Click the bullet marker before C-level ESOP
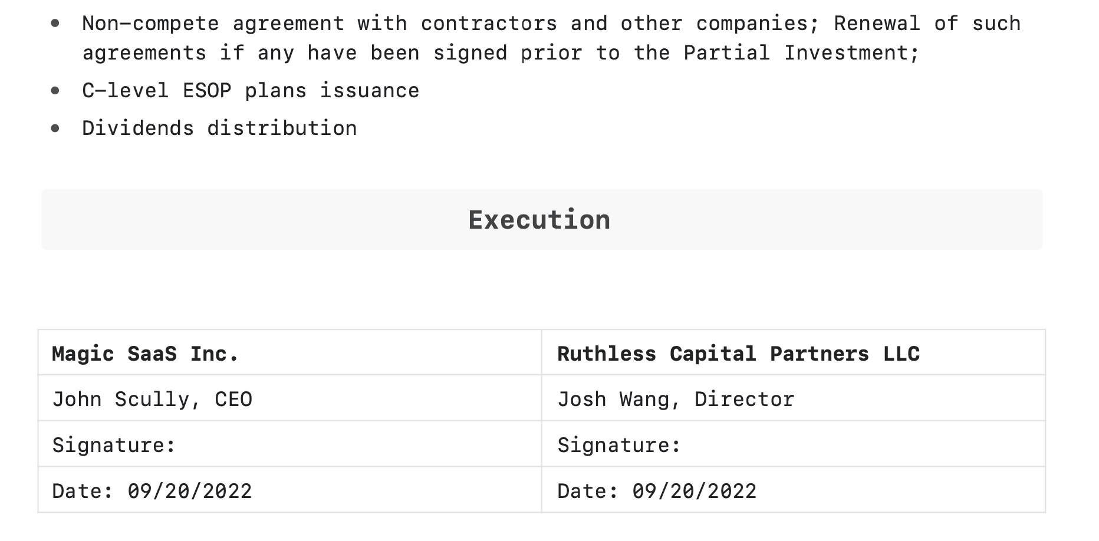 pos(55,90)
